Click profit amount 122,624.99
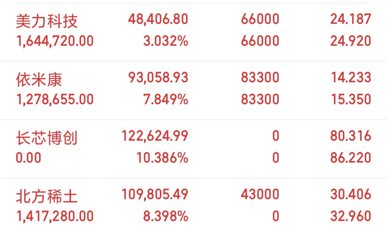Viewport: 388px width, 237px height. pyautogui.click(x=155, y=136)
